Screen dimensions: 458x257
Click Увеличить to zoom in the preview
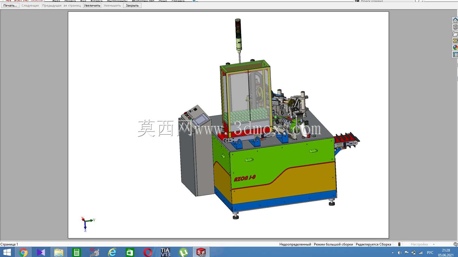click(92, 5)
